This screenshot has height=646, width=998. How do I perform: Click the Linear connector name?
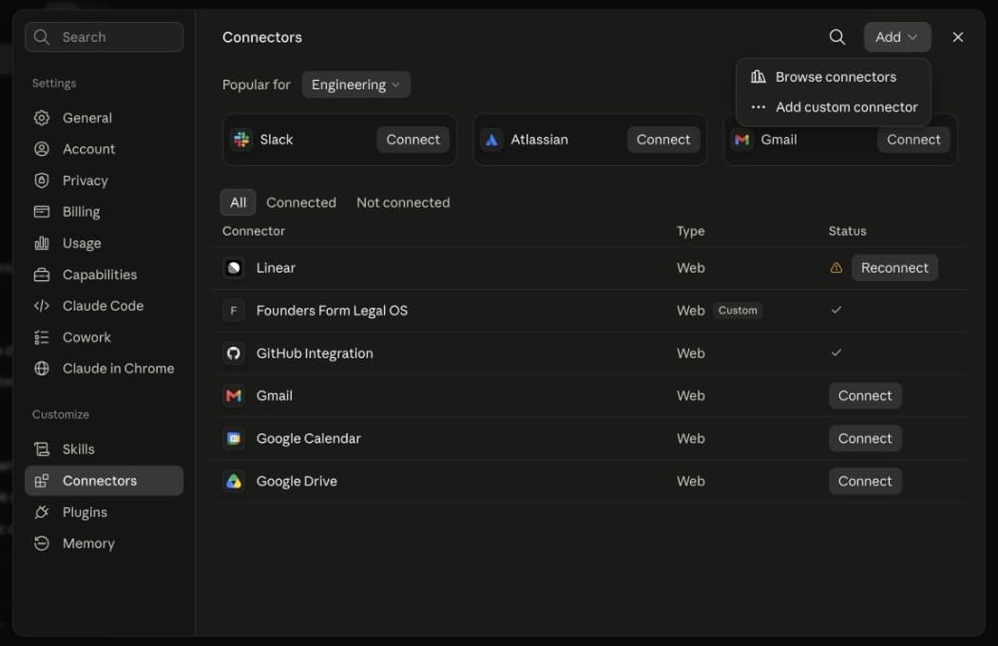pos(276,268)
